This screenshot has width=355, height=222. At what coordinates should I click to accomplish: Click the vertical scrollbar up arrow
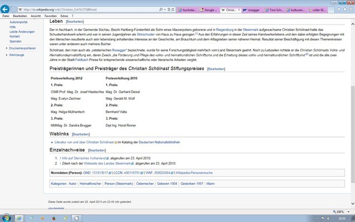click(353, 24)
